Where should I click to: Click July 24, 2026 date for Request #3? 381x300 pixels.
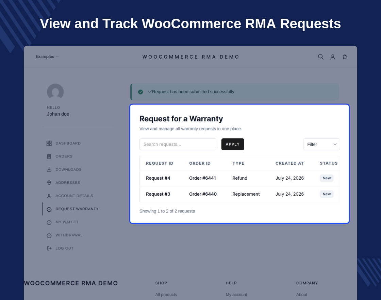[x=289, y=194]
